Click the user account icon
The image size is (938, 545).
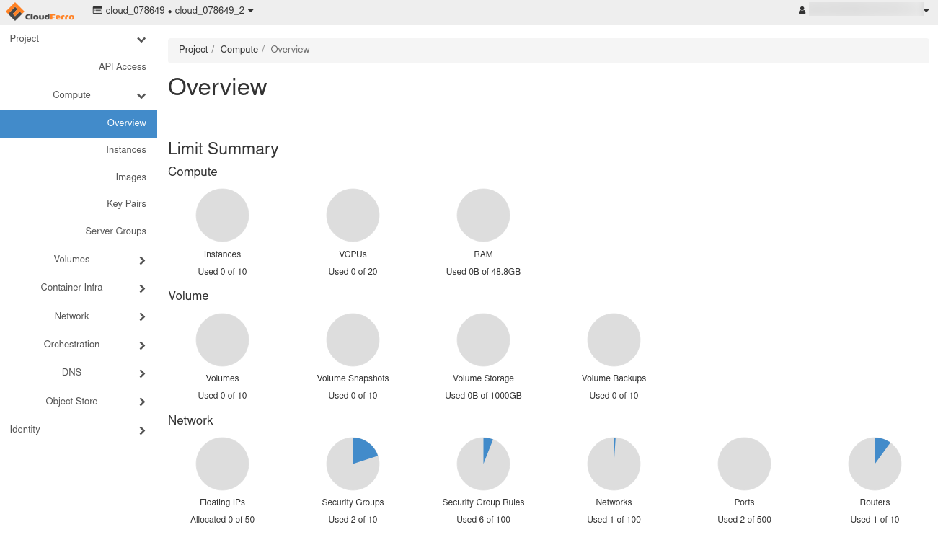pyautogui.click(x=802, y=11)
